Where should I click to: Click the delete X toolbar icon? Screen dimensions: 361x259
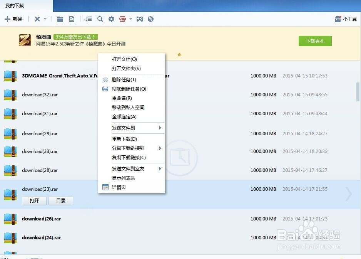pyautogui.click(x=37, y=19)
